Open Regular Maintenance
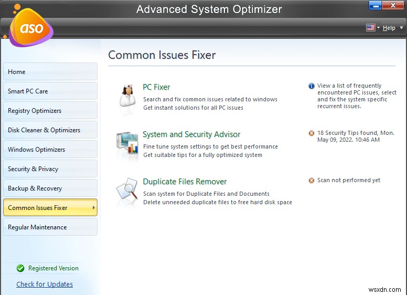Screen dimensions: 407x295 tap(50, 227)
